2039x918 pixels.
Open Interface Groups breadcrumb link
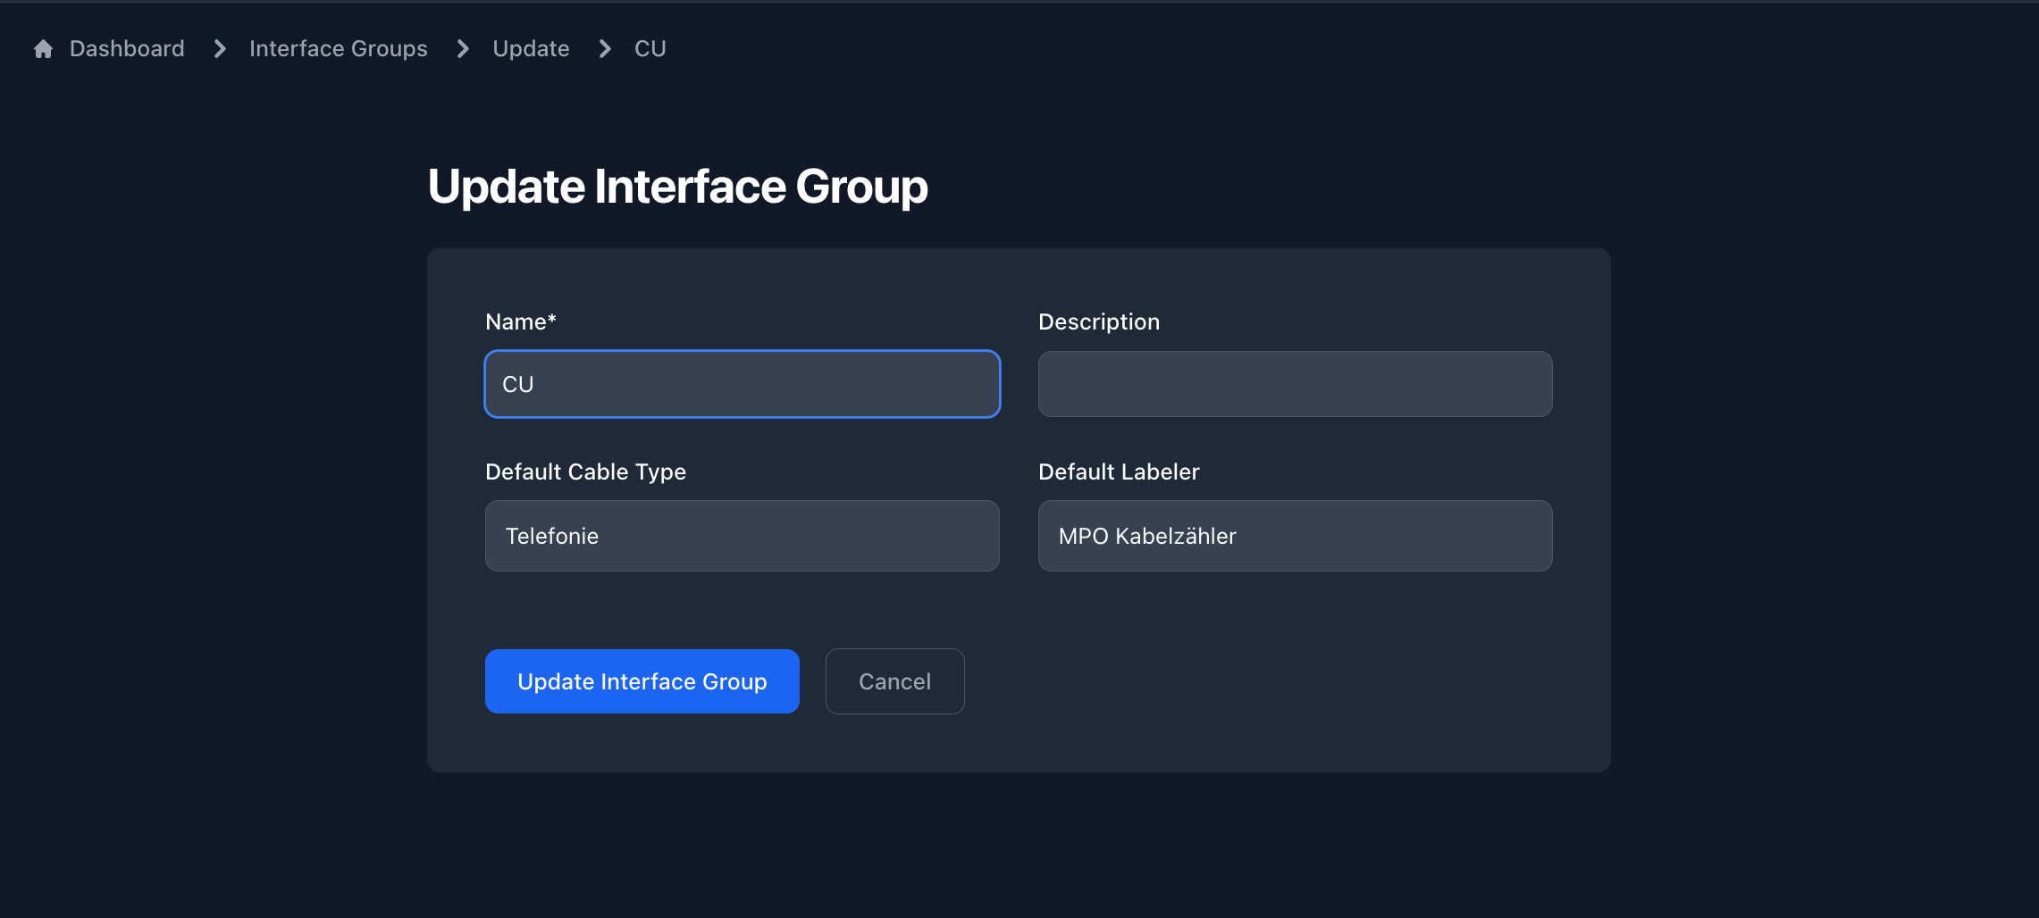[x=339, y=49]
